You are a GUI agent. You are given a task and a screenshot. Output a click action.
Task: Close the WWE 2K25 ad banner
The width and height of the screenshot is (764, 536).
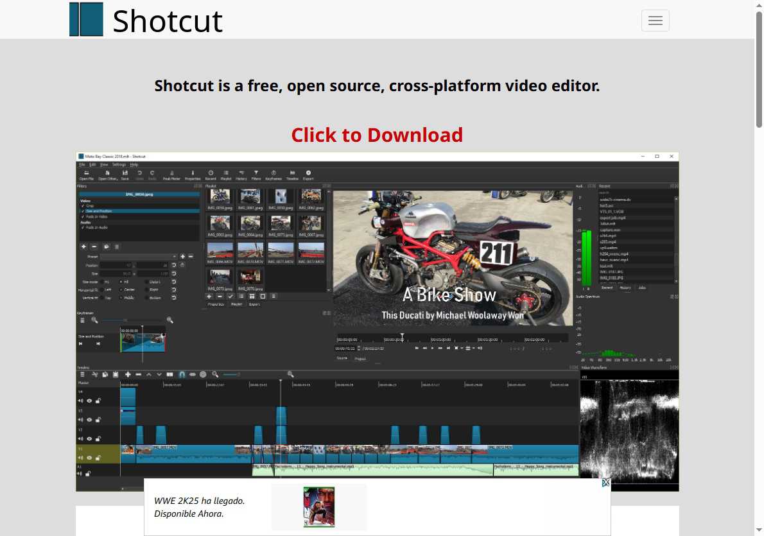pos(605,483)
